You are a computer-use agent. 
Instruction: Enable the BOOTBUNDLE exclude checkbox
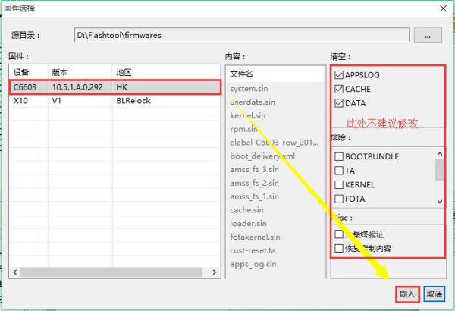pos(338,156)
